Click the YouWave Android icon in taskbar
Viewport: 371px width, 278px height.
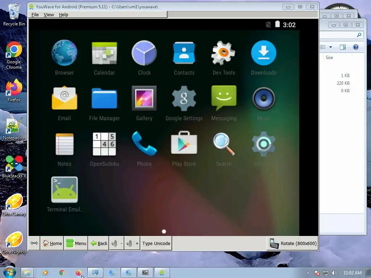[162, 273]
